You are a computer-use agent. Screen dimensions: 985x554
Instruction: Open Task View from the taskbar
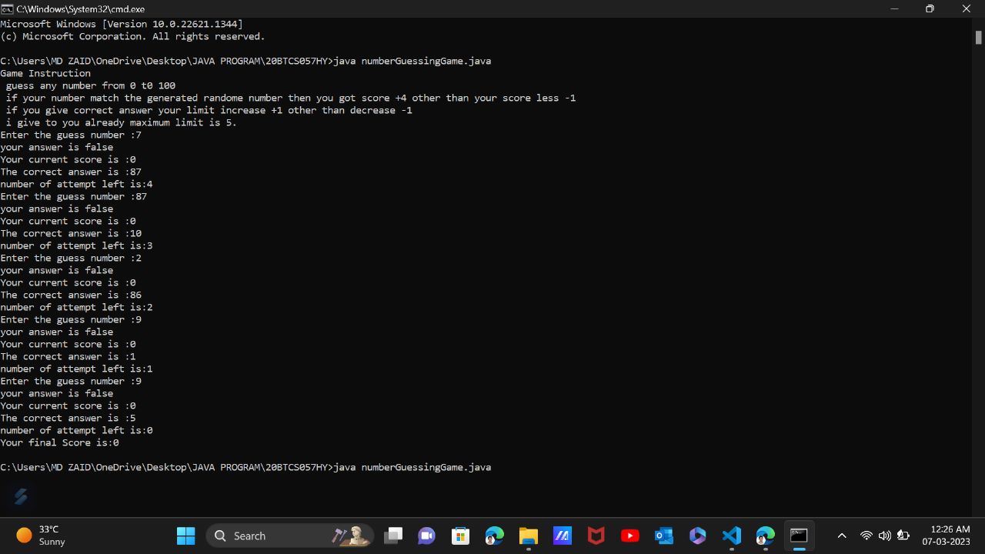coord(394,536)
